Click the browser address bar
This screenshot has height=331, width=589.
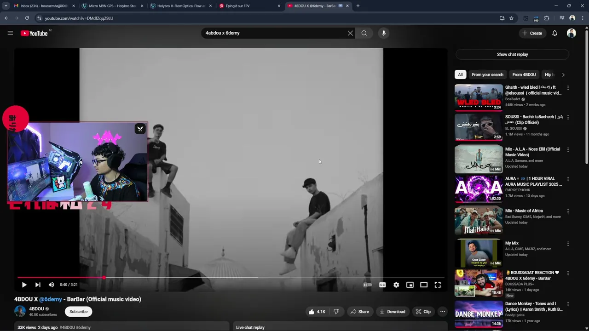[x=267, y=18]
